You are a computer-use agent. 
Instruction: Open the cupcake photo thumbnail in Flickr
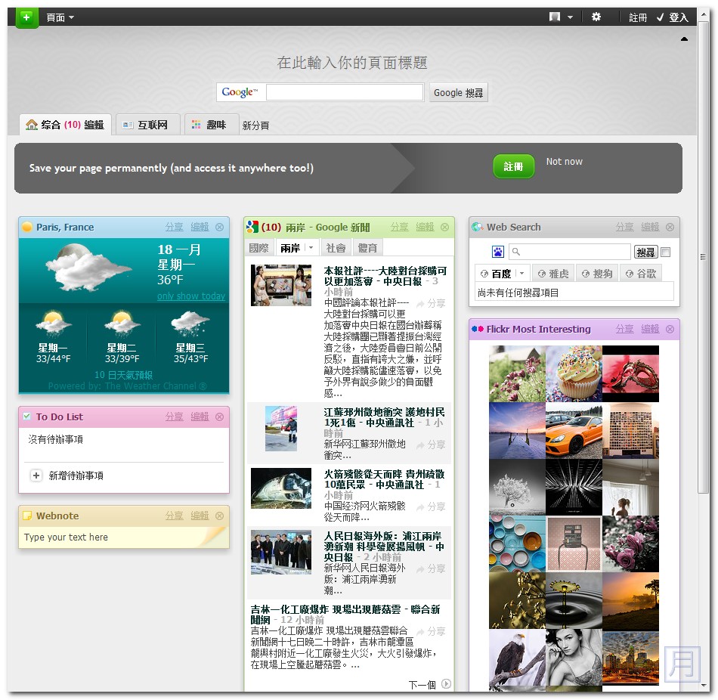pyautogui.click(x=574, y=373)
